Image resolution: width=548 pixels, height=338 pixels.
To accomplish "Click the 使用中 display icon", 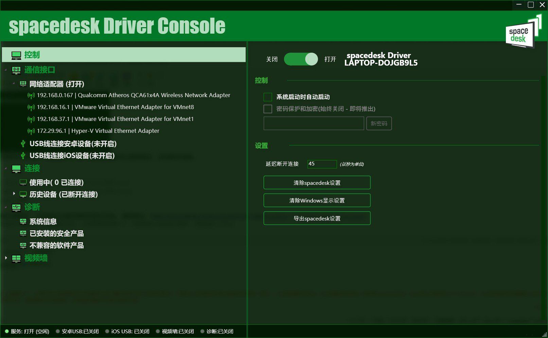I will [23, 182].
